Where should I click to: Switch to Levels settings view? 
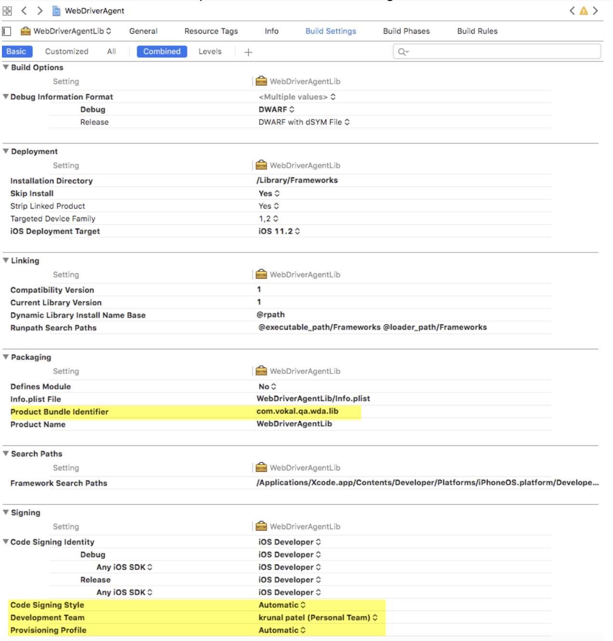point(210,52)
